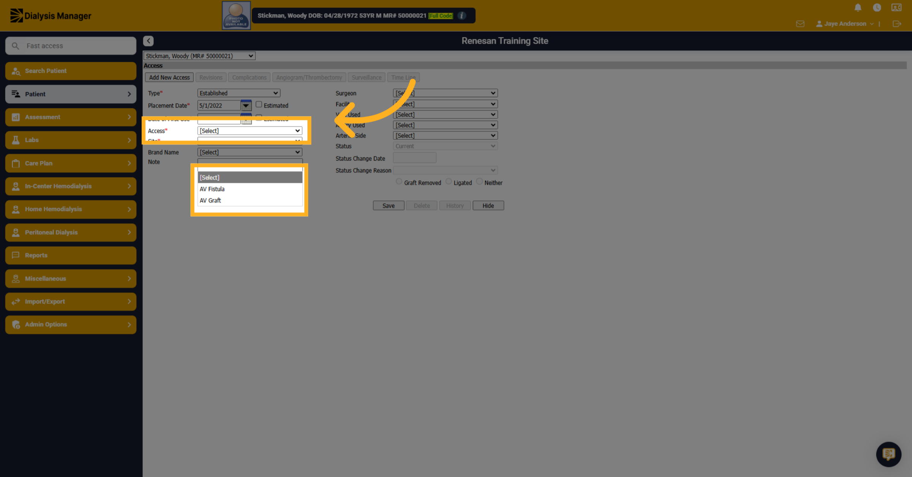Open the mail envelope icon
Screen dimensions: 912x477
800,24
